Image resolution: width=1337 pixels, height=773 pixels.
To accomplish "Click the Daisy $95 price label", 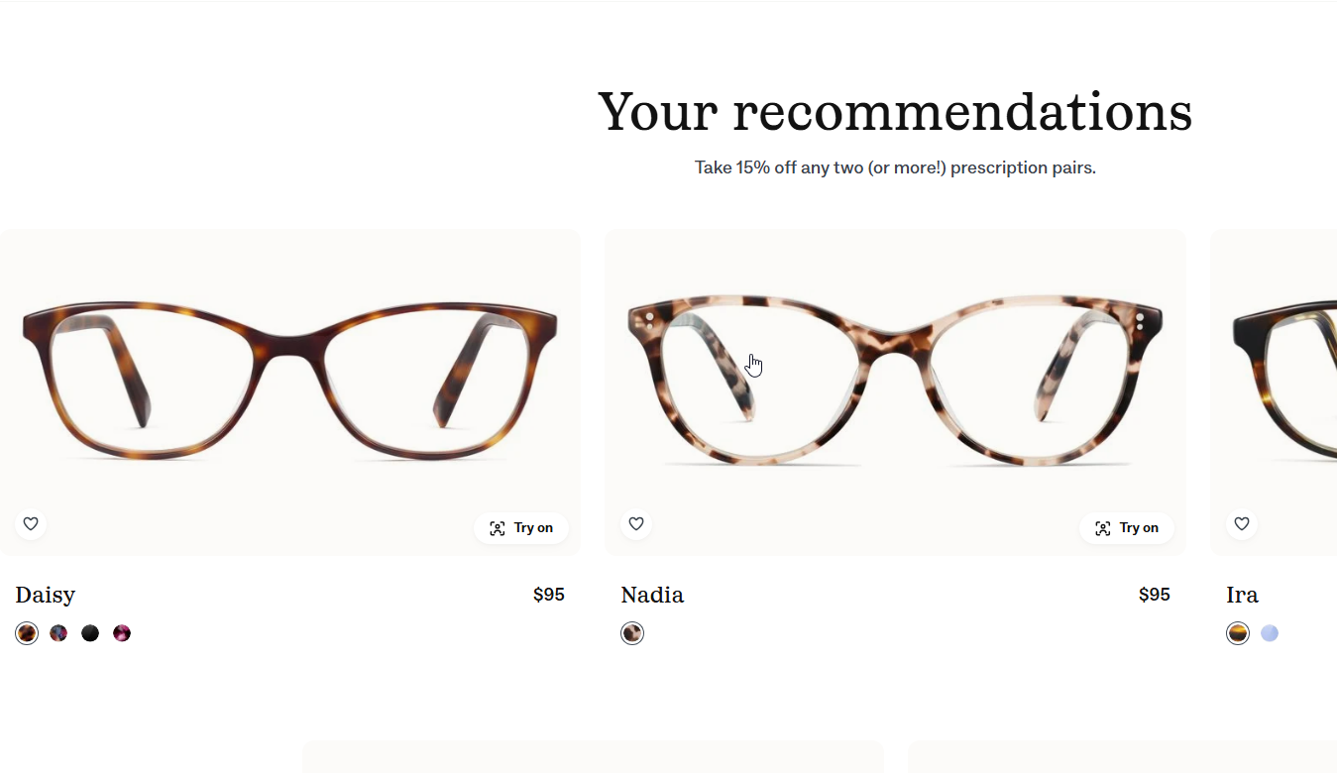I will pyautogui.click(x=549, y=595).
